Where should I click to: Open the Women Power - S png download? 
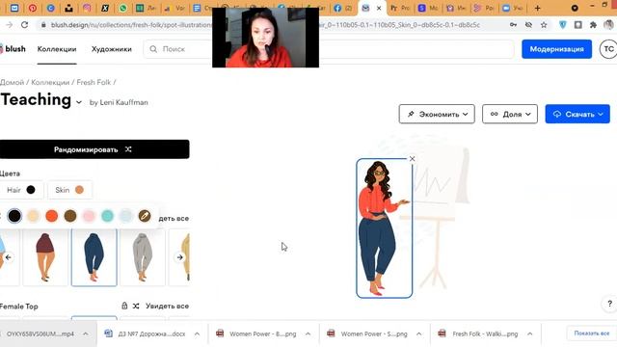(x=367, y=334)
